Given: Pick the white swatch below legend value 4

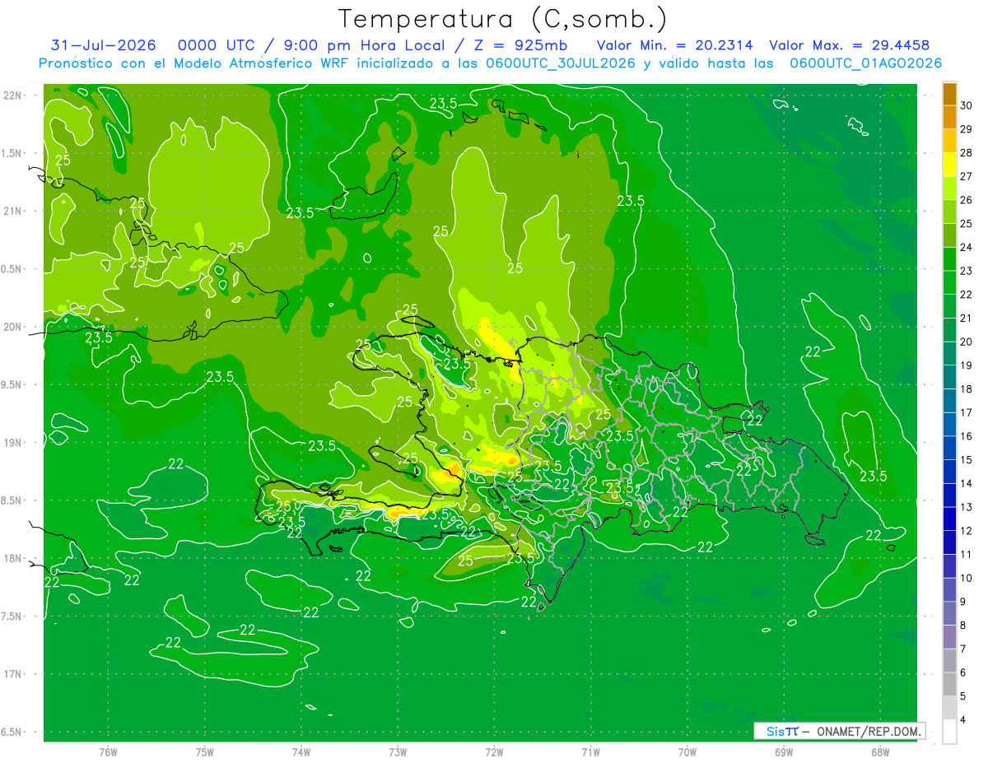Looking at the screenshot, I should (x=950, y=732).
